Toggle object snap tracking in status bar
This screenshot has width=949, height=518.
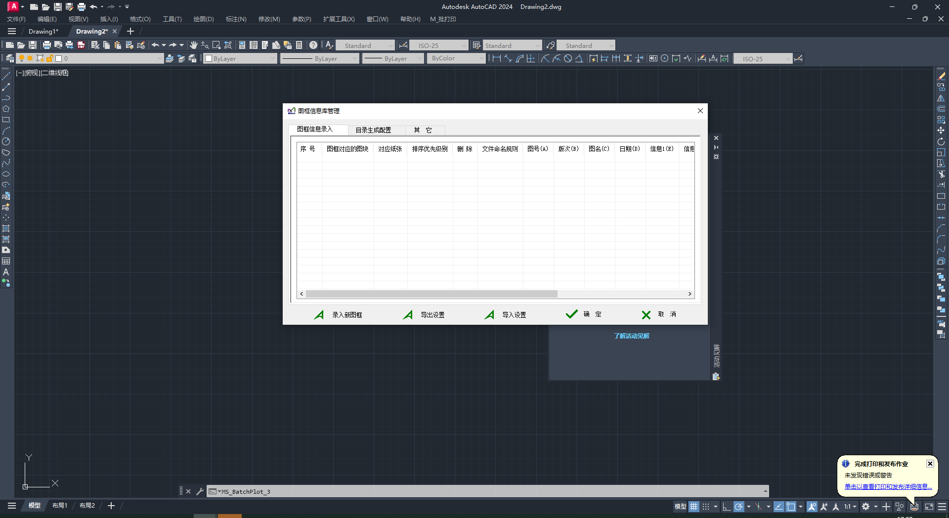(x=779, y=506)
